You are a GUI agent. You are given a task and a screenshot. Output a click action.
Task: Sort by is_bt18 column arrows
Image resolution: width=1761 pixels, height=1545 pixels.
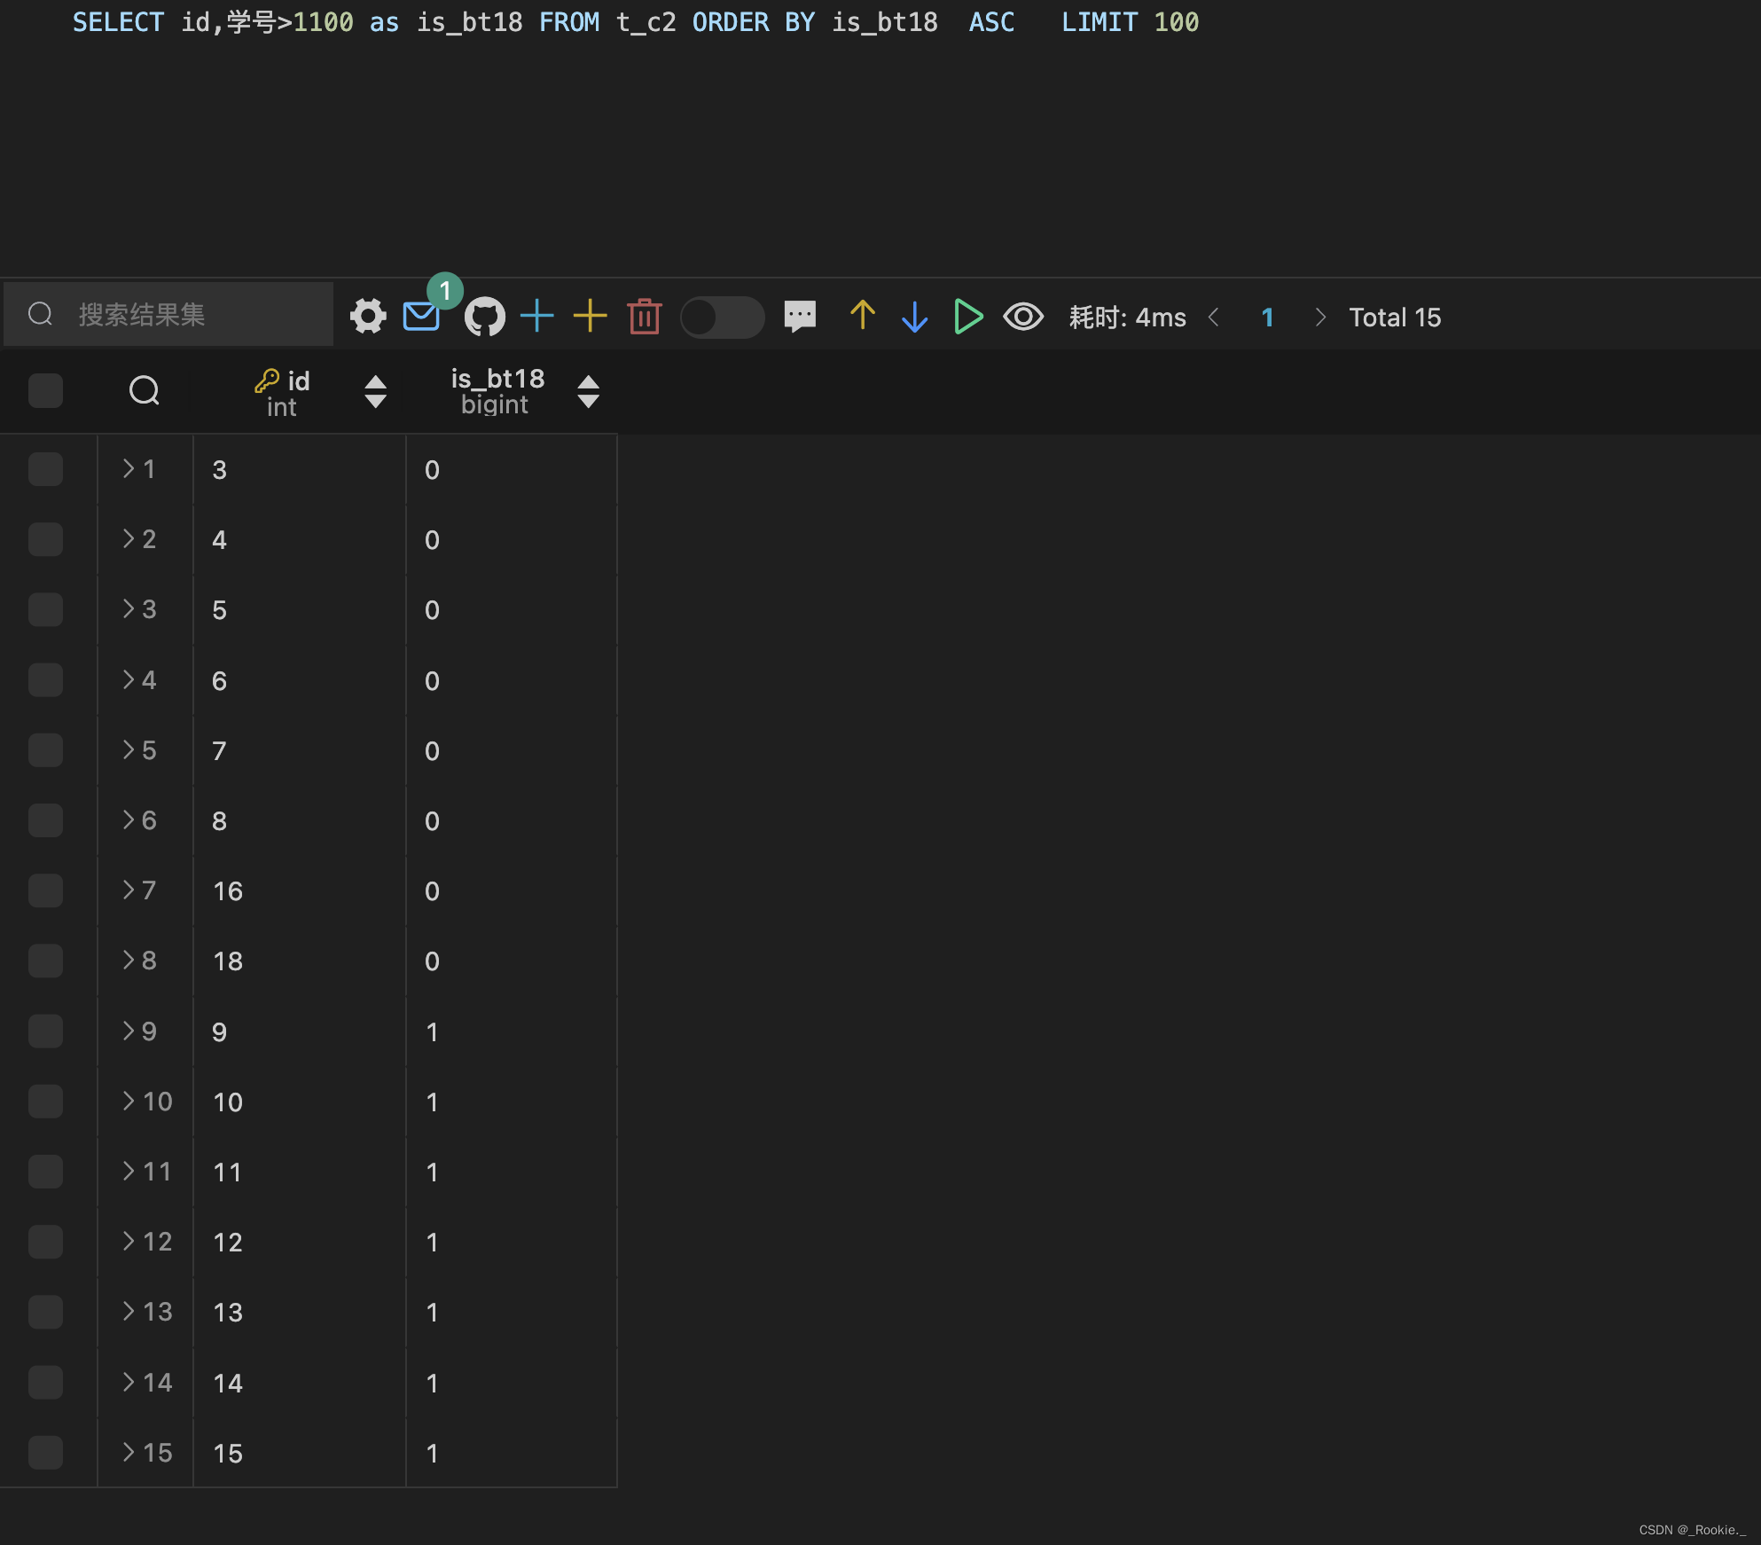(x=588, y=391)
